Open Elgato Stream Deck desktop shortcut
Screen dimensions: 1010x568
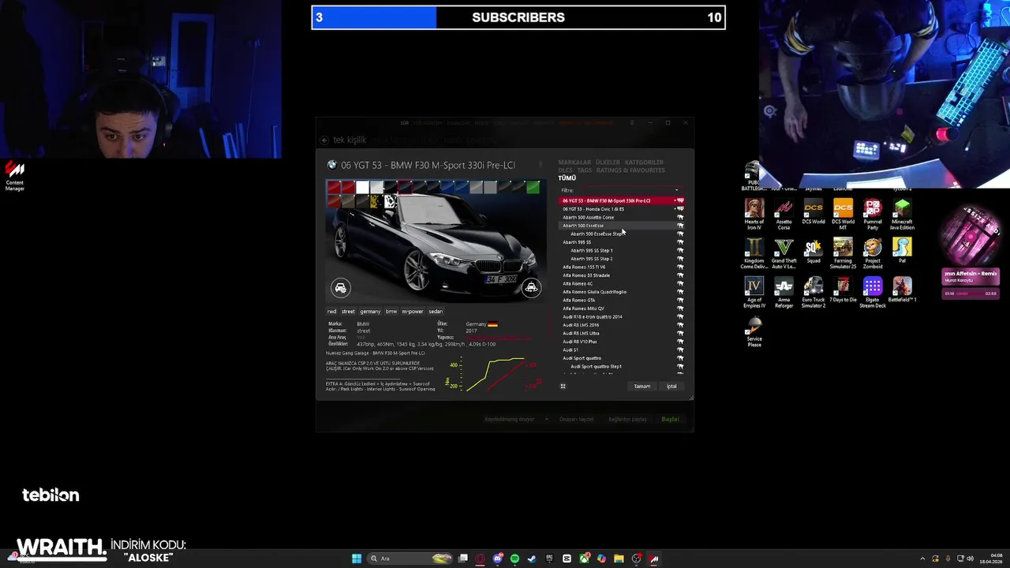[873, 293]
